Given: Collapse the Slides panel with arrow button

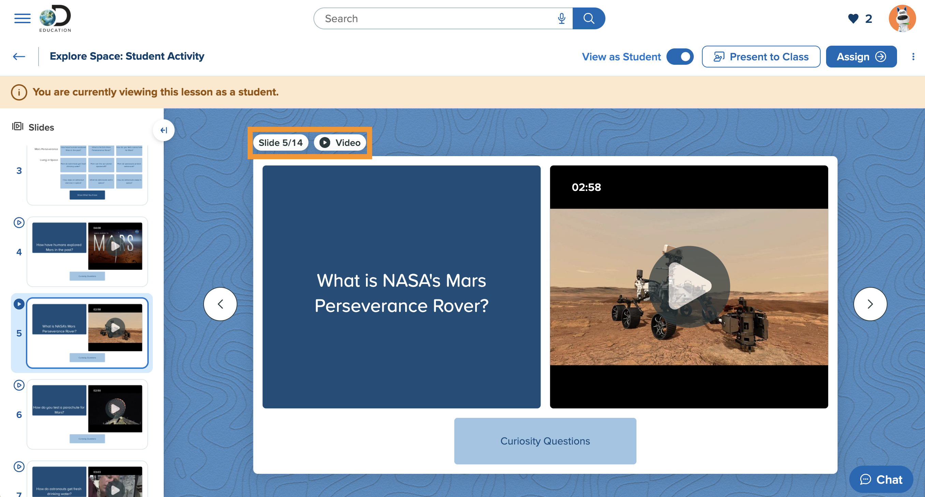Looking at the screenshot, I should [x=164, y=130].
